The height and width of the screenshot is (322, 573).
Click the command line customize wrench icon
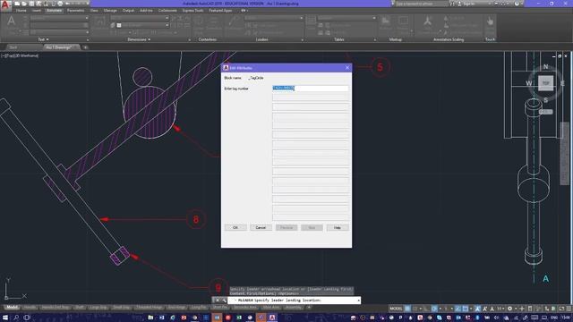(224, 301)
